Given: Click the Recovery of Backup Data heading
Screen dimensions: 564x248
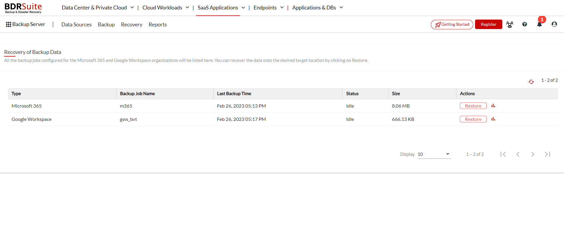Looking at the screenshot, I should click(33, 52).
